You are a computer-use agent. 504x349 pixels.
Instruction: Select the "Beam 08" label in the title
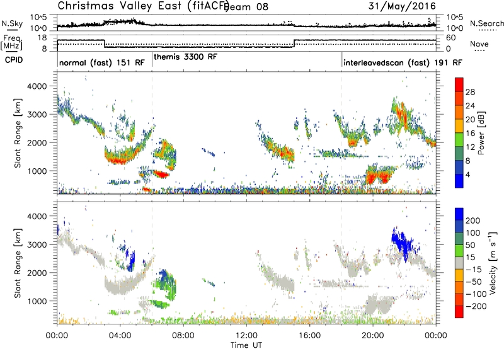point(247,7)
